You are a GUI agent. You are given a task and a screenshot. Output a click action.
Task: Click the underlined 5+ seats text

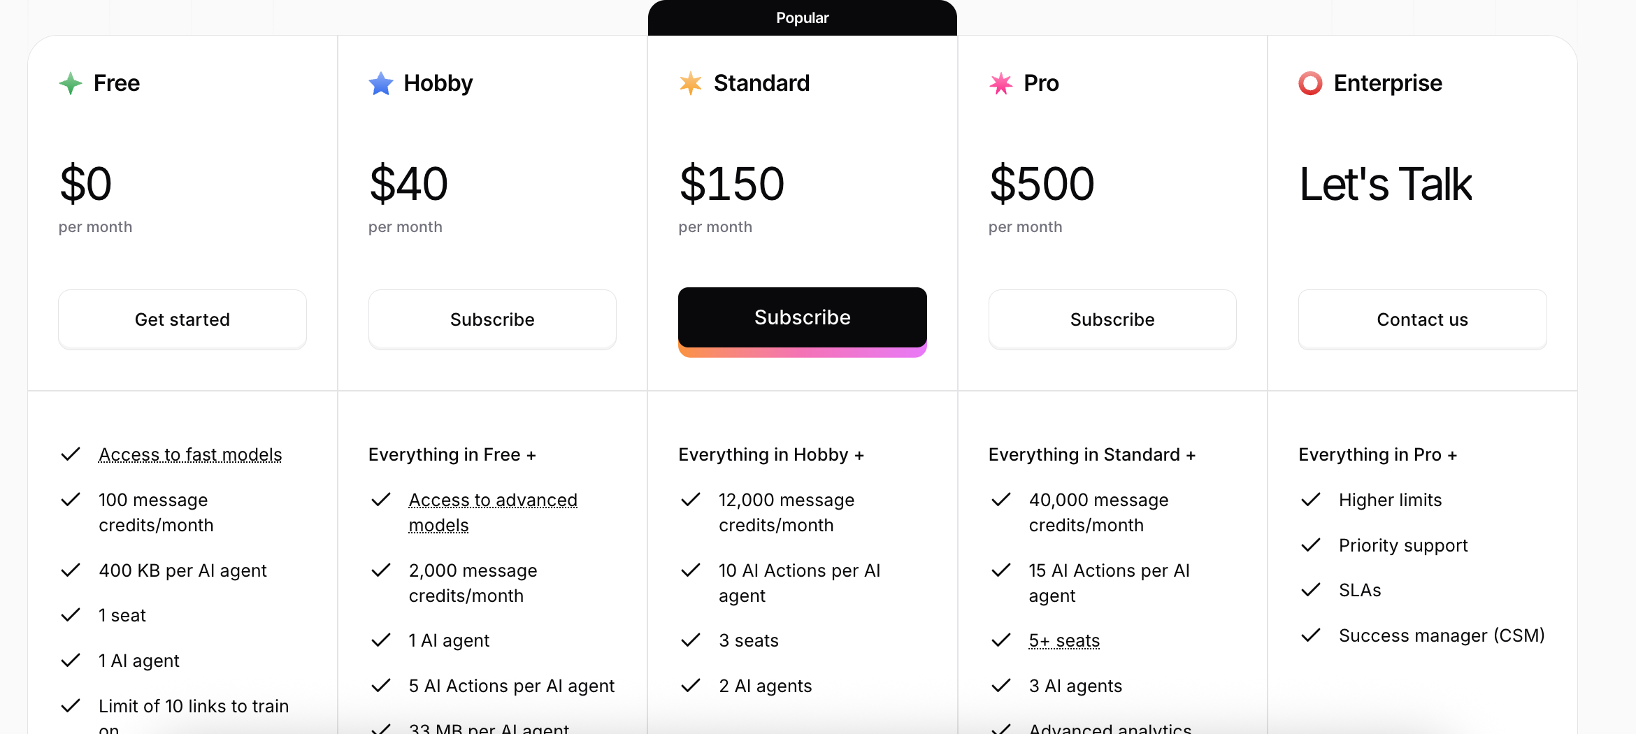coord(1064,640)
